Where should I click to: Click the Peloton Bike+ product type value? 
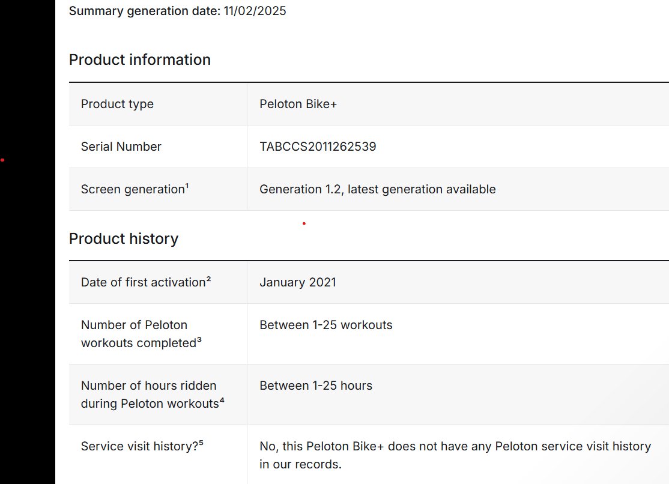(x=298, y=104)
